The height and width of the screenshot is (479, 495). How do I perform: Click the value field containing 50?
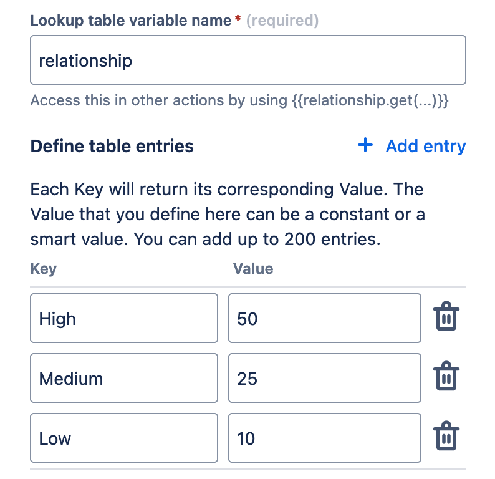[324, 319]
